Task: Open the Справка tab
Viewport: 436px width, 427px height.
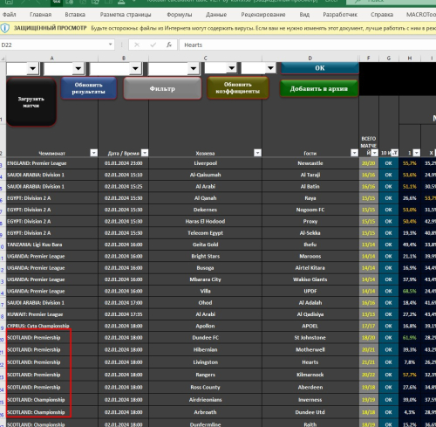Action: (382, 14)
